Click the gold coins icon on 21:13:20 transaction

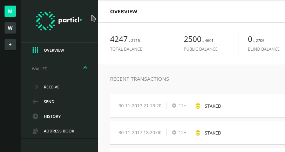[x=198, y=106]
